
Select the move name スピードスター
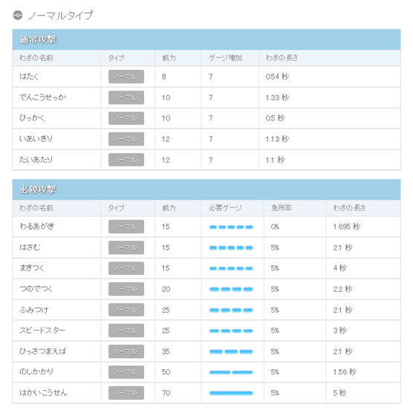coord(42,331)
